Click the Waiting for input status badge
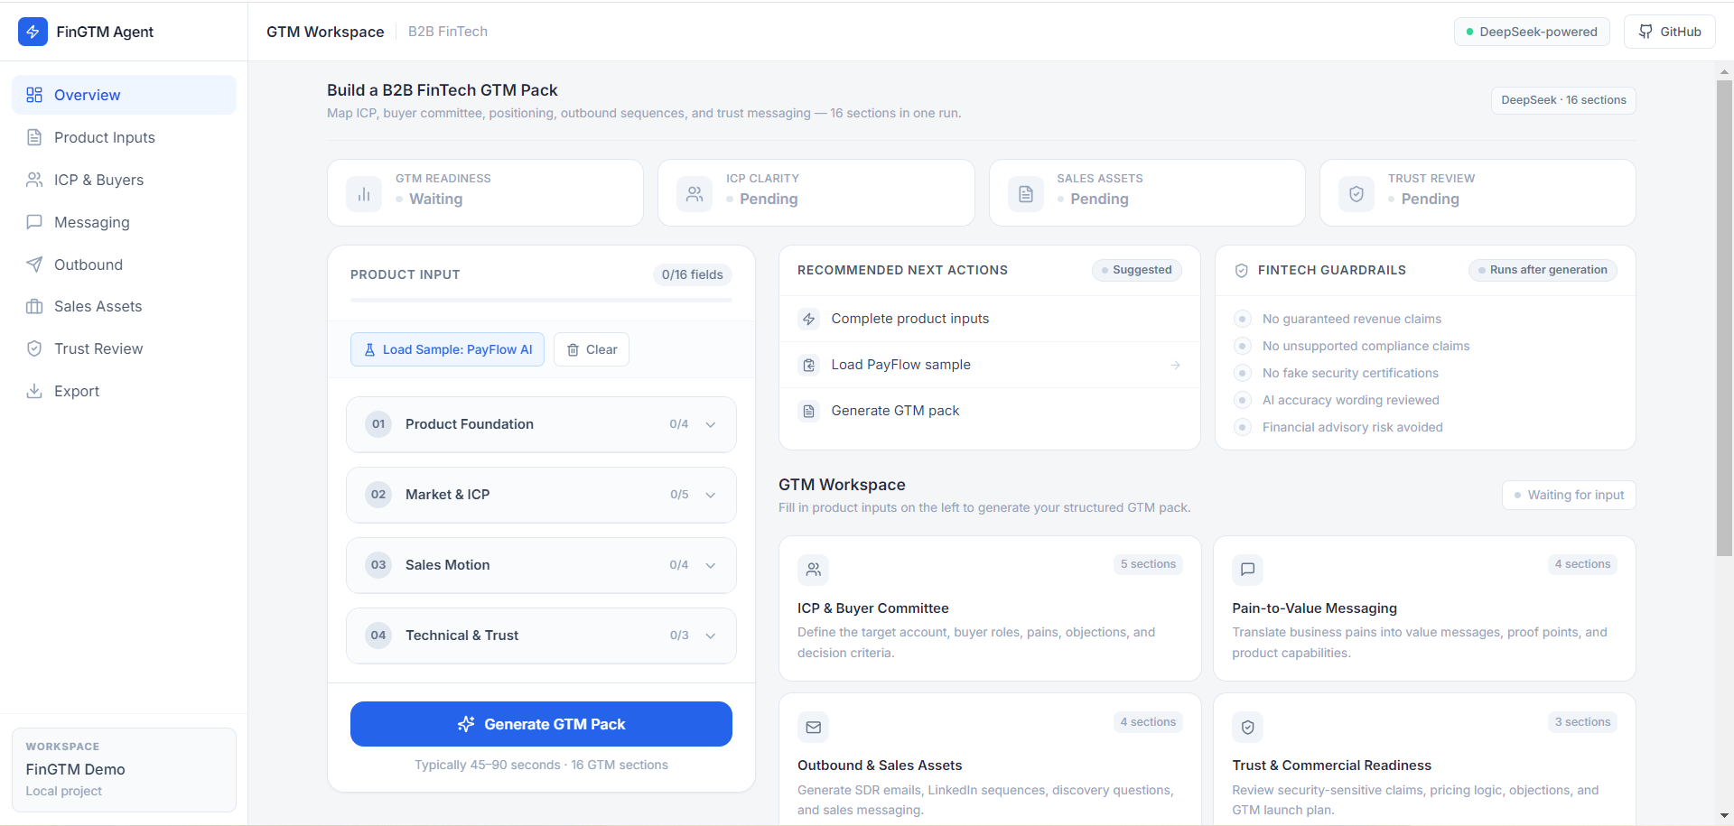Viewport: 1734px width, 826px height. (x=1569, y=495)
